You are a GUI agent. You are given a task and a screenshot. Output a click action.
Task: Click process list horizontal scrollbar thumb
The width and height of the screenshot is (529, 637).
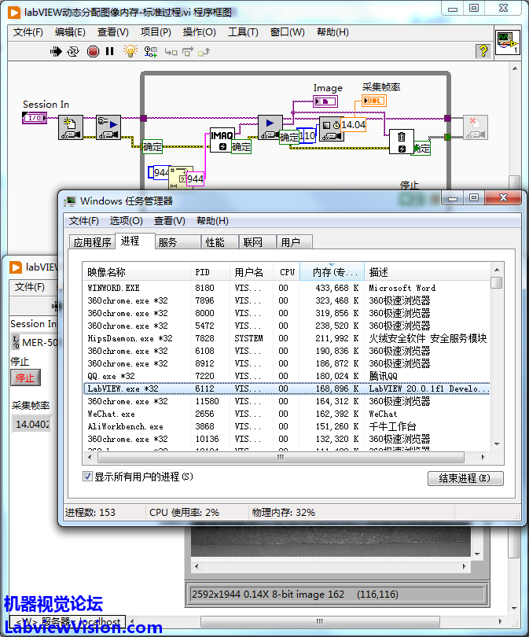pyautogui.click(x=281, y=457)
